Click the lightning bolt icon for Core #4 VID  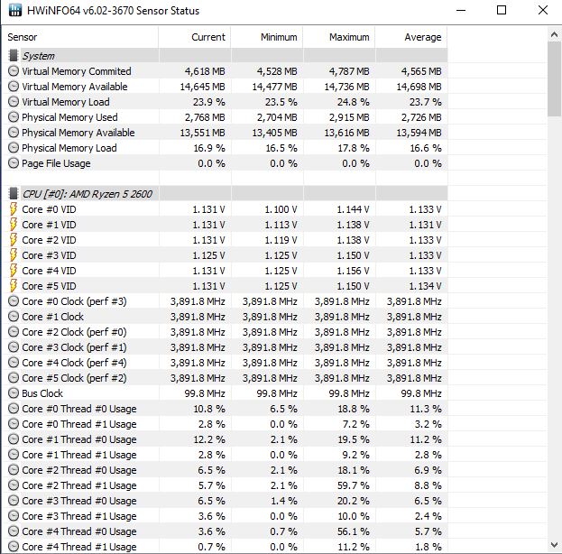coord(14,271)
